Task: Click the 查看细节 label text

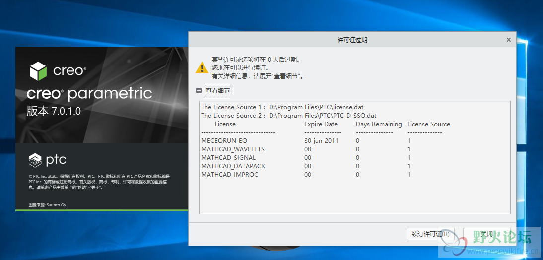Action: 218,91
